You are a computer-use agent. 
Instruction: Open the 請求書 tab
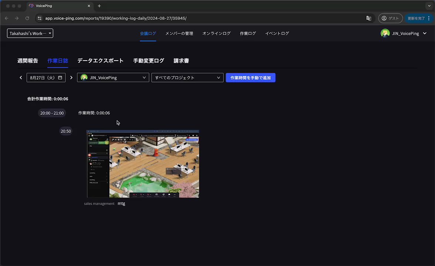(181, 61)
